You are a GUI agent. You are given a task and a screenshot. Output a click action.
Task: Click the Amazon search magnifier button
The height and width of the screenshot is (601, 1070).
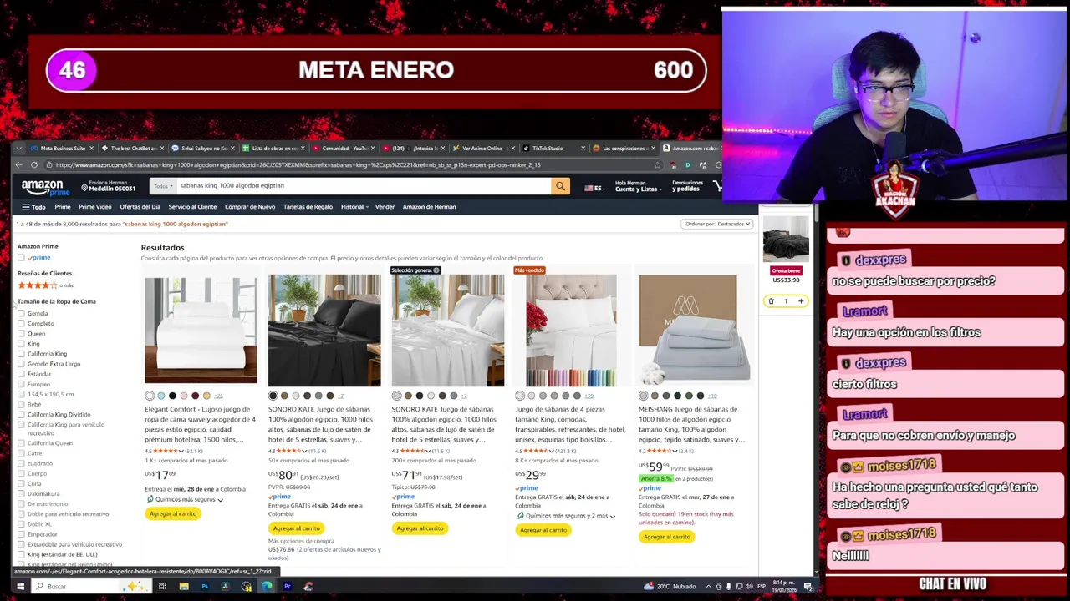click(x=560, y=186)
